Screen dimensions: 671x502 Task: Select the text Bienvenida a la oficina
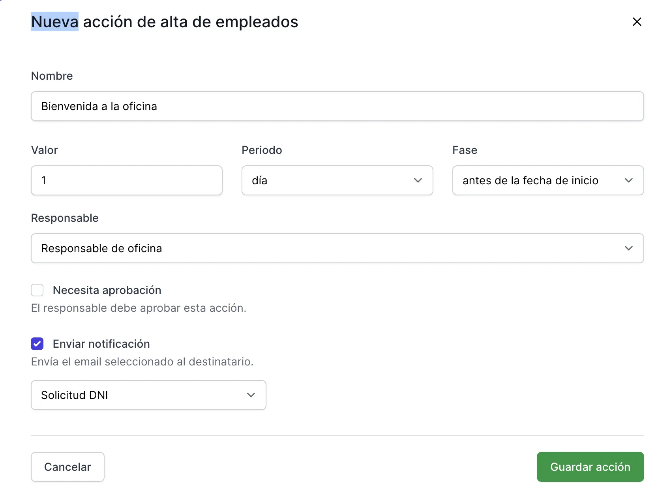pyautogui.click(x=99, y=106)
